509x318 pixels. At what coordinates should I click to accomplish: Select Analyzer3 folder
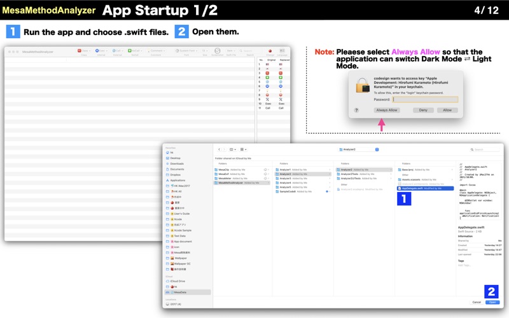pyautogui.click(x=303, y=179)
